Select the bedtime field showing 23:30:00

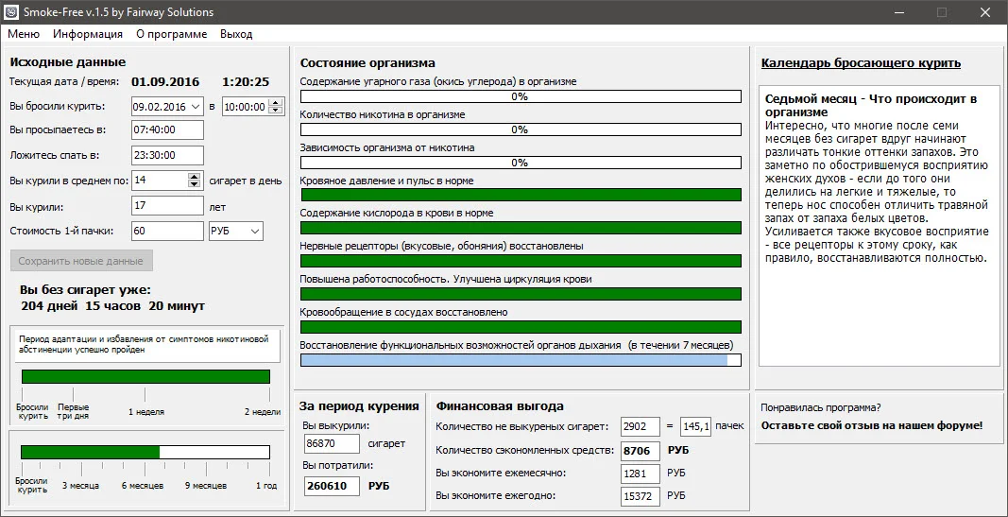(167, 155)
